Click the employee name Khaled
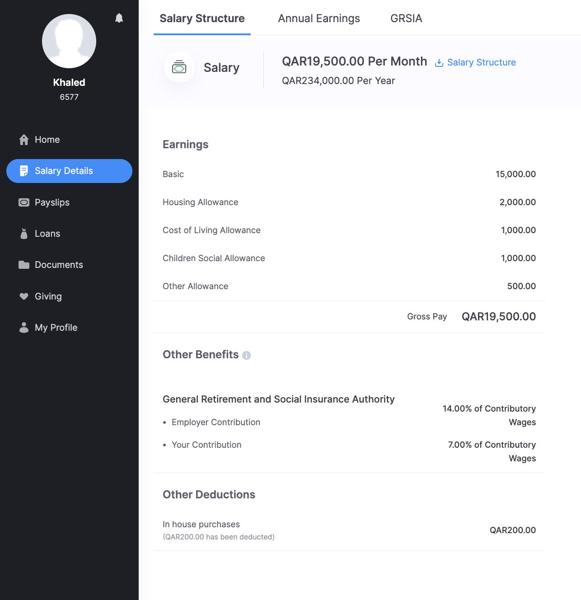Image resolution: width=581 pixels, height=600 pixels. tap(69, 82)
